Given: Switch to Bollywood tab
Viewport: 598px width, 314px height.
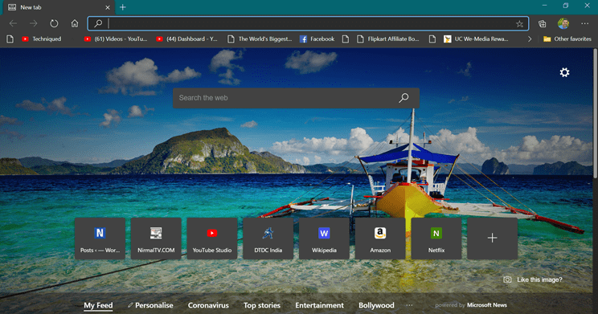Looking at the screenshot, I should [376, 305].
